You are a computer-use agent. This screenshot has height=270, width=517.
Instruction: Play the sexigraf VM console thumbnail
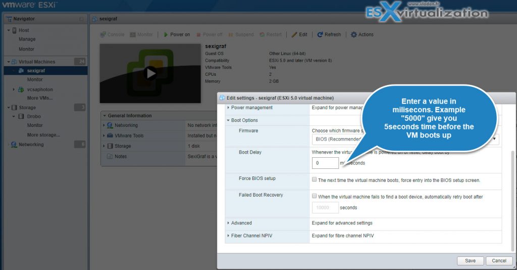(150, 73)
